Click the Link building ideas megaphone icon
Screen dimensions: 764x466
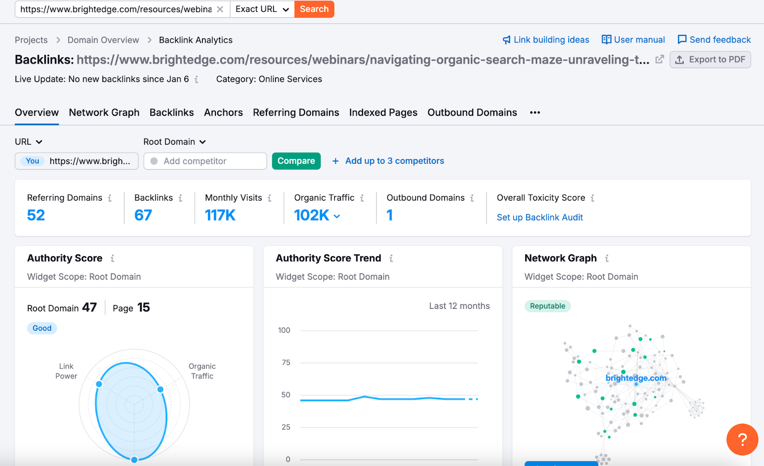(x=507, y=40)
